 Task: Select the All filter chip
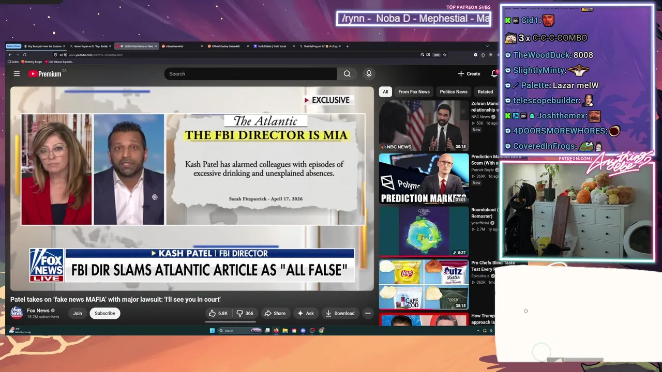385,91
